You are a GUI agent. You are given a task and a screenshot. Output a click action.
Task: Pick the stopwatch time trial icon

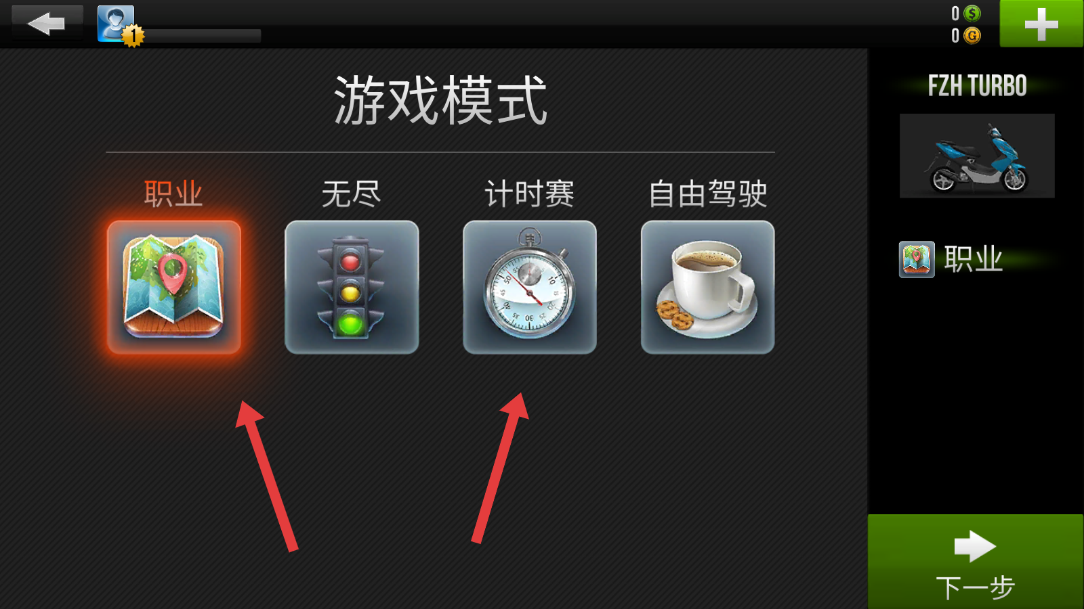(530, 287)
